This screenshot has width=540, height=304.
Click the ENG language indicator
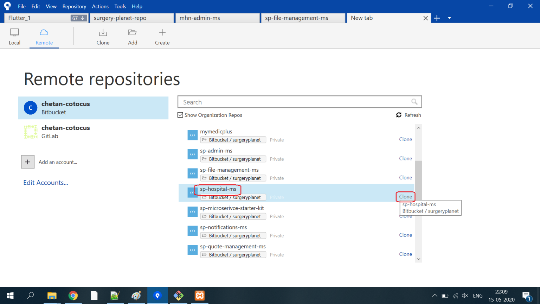click(x=478, y=296)
